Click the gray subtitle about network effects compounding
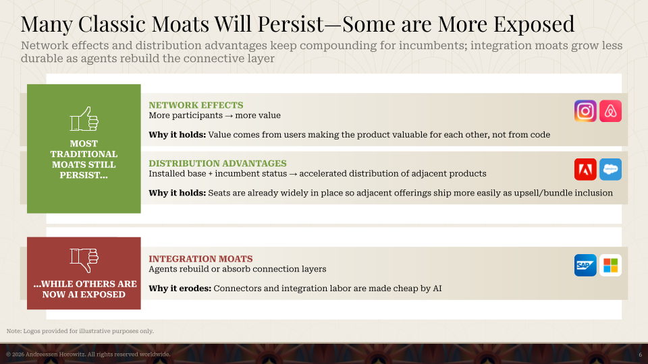648x364 pixels. point(321,52)
